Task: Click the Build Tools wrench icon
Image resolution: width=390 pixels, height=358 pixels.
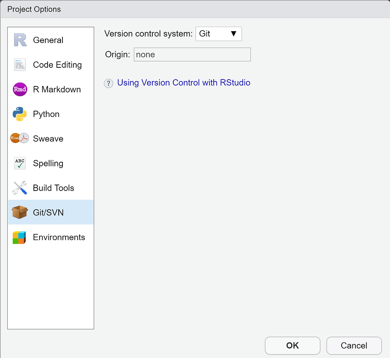Action: click(x=19, y=188)
